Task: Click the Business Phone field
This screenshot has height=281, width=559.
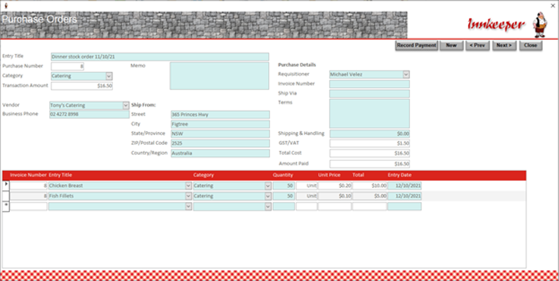Action: click(89, 114)
